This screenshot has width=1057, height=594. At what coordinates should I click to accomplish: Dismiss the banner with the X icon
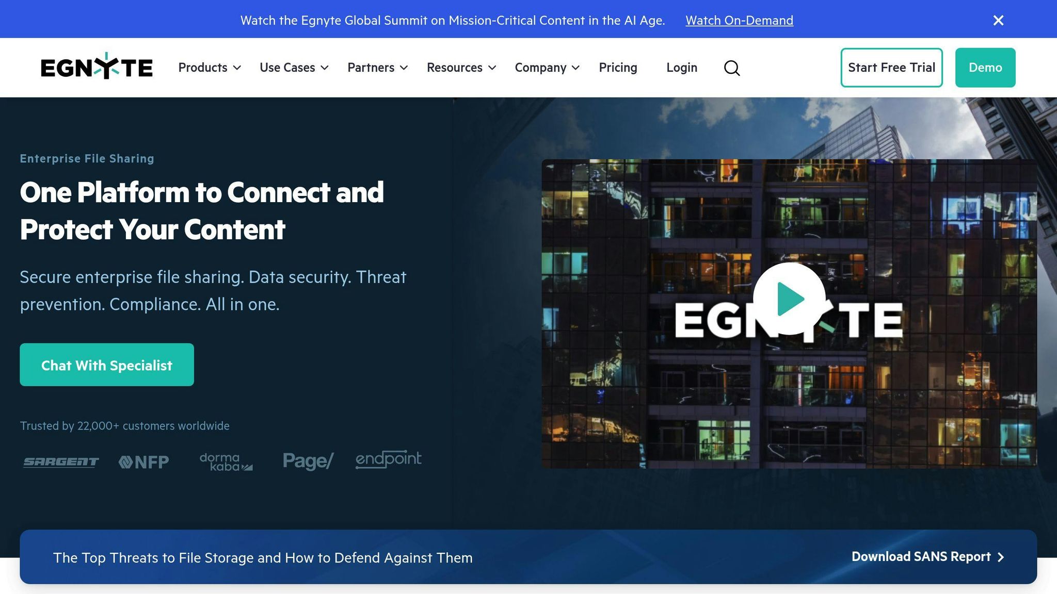click(998, 20)
